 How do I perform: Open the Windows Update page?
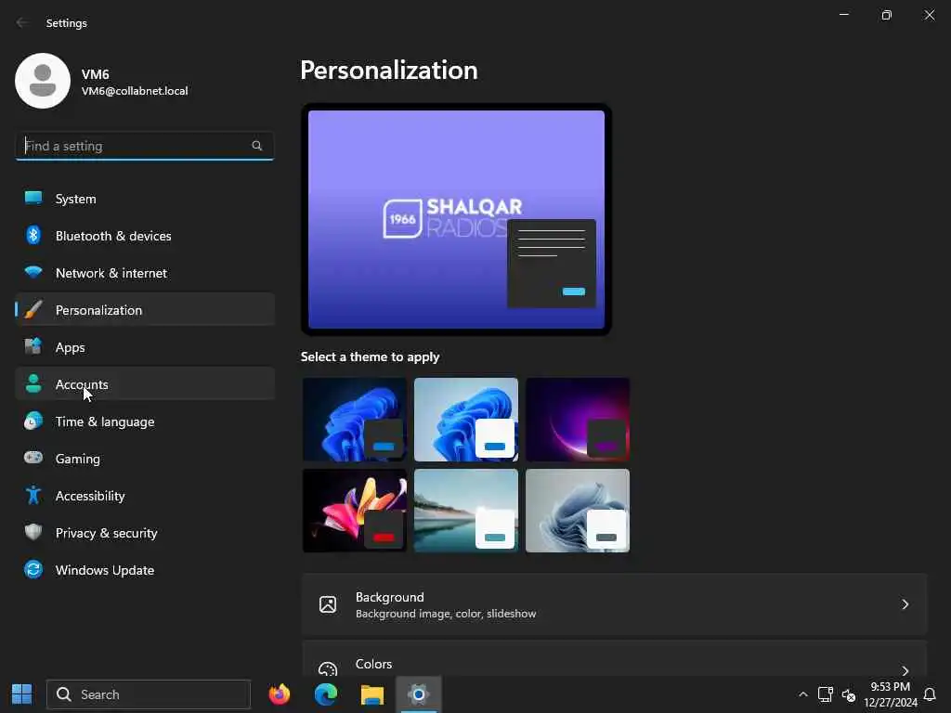pyautogui.click(x=145, y=569)
